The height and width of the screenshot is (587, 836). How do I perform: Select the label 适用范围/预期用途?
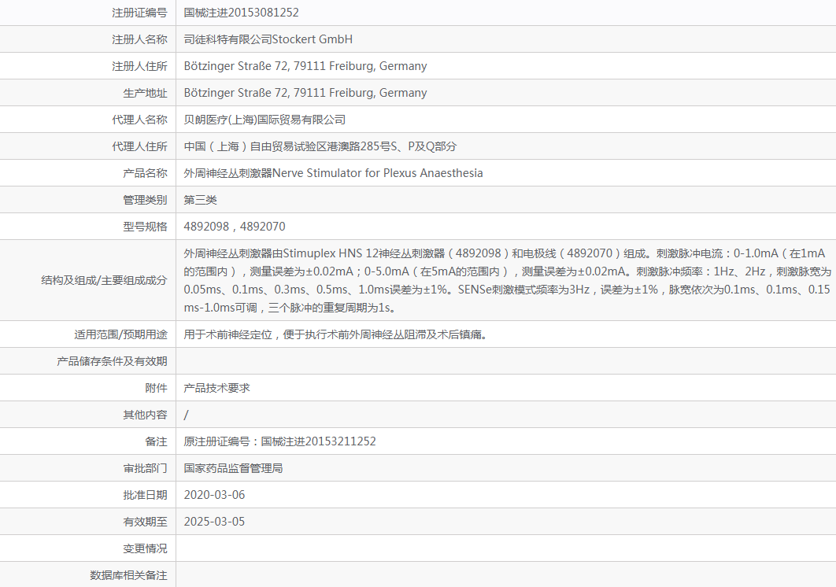pos(120,334)
